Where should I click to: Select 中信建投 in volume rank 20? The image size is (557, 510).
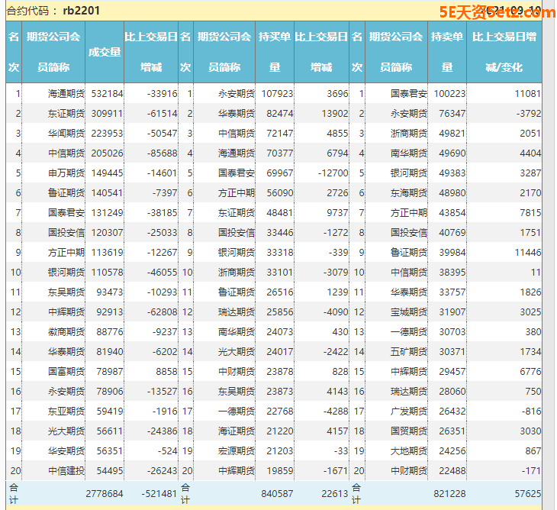(x=66, y=470)
